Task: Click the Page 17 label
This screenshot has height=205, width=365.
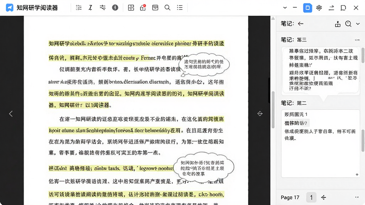Action: (290, 197)
